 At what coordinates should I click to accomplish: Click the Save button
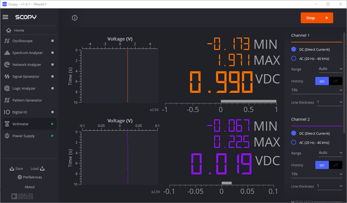[x=16, y=169]
